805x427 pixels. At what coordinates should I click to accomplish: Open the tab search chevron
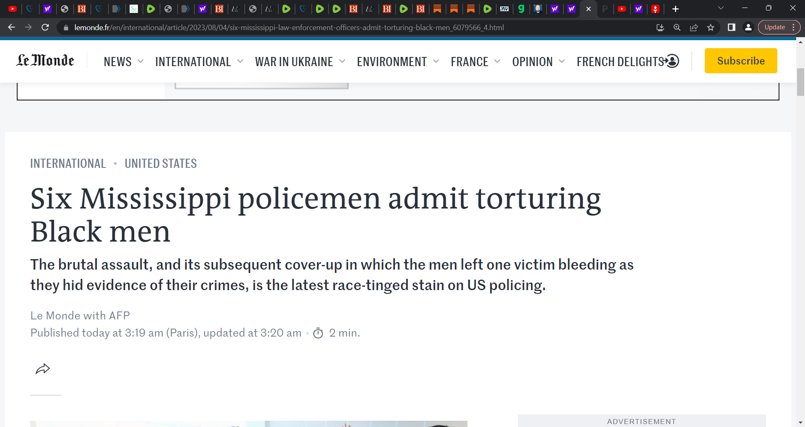721,8
